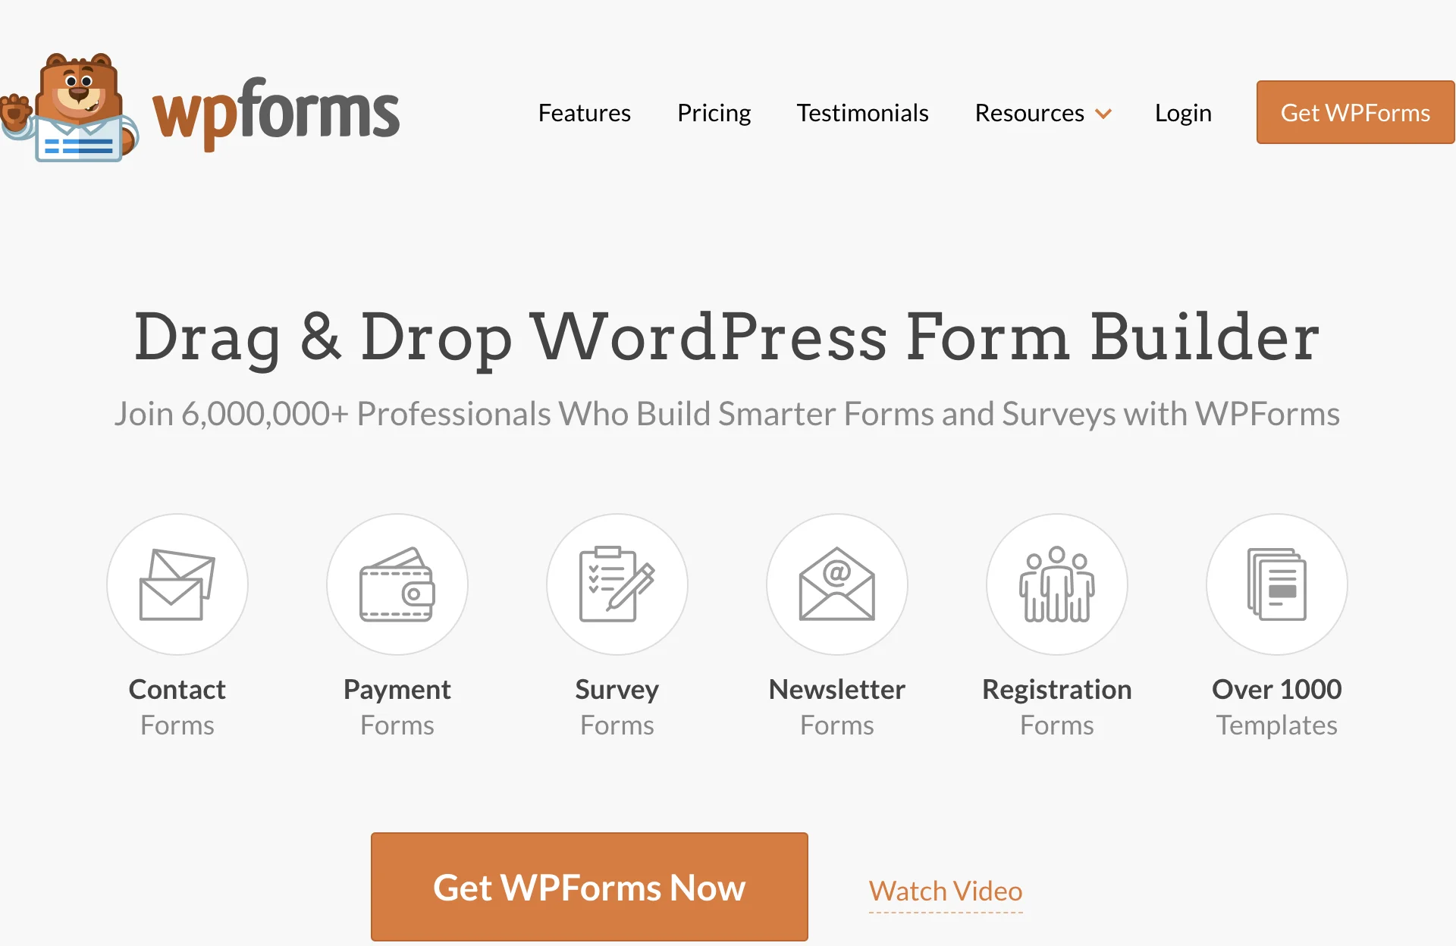The image size is (1456, 946).
Task: Select the Testimonials navigation item
Action: [x=865, y=112]
